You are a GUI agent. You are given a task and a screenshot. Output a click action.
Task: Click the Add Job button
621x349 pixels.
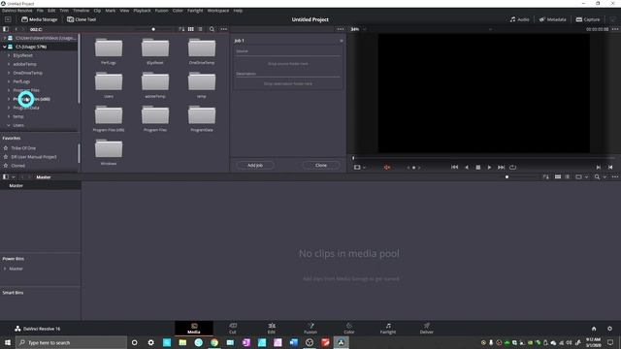click(x=255, y=165)
